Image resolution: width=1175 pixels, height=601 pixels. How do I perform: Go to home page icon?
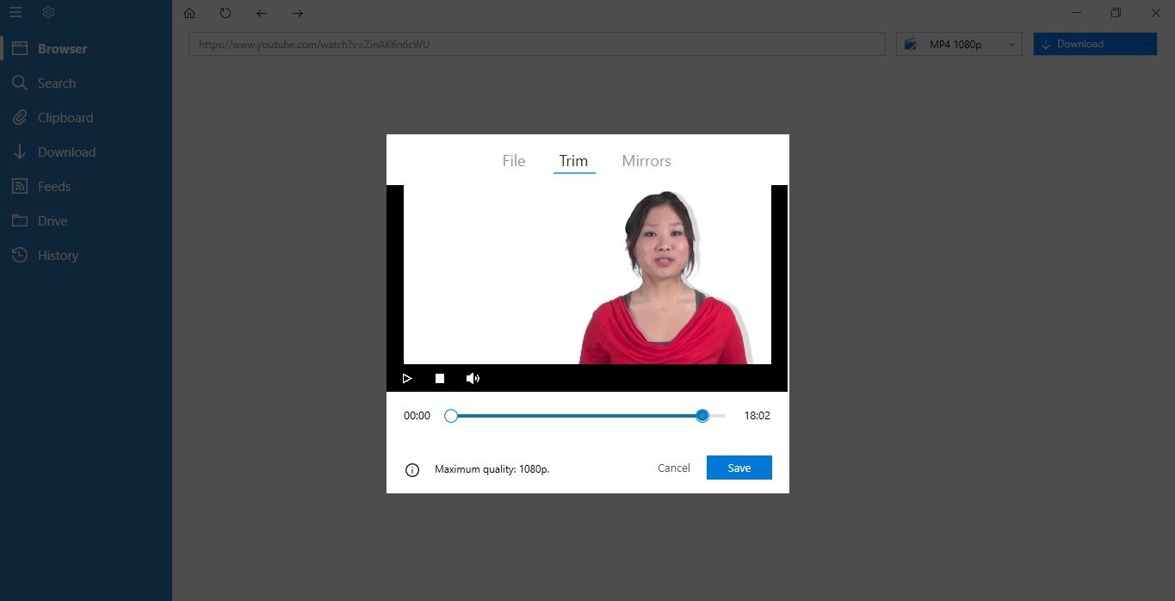click(x=189, y=13)
